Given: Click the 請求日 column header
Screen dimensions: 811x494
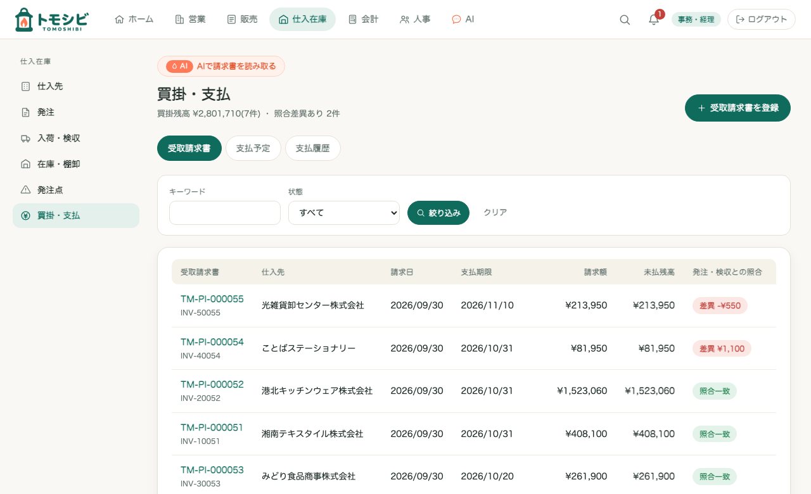Looking at the screenshot, I should tap(402, 272).
